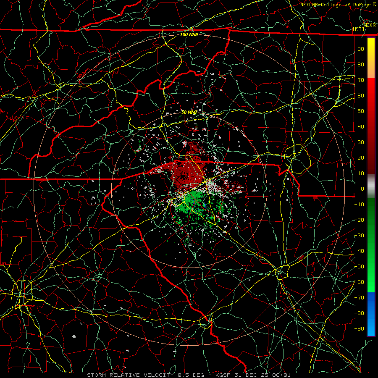378x378 pixels.
Task: Click the 90 value on velocity scale
Action: click(x=361, y=49)
